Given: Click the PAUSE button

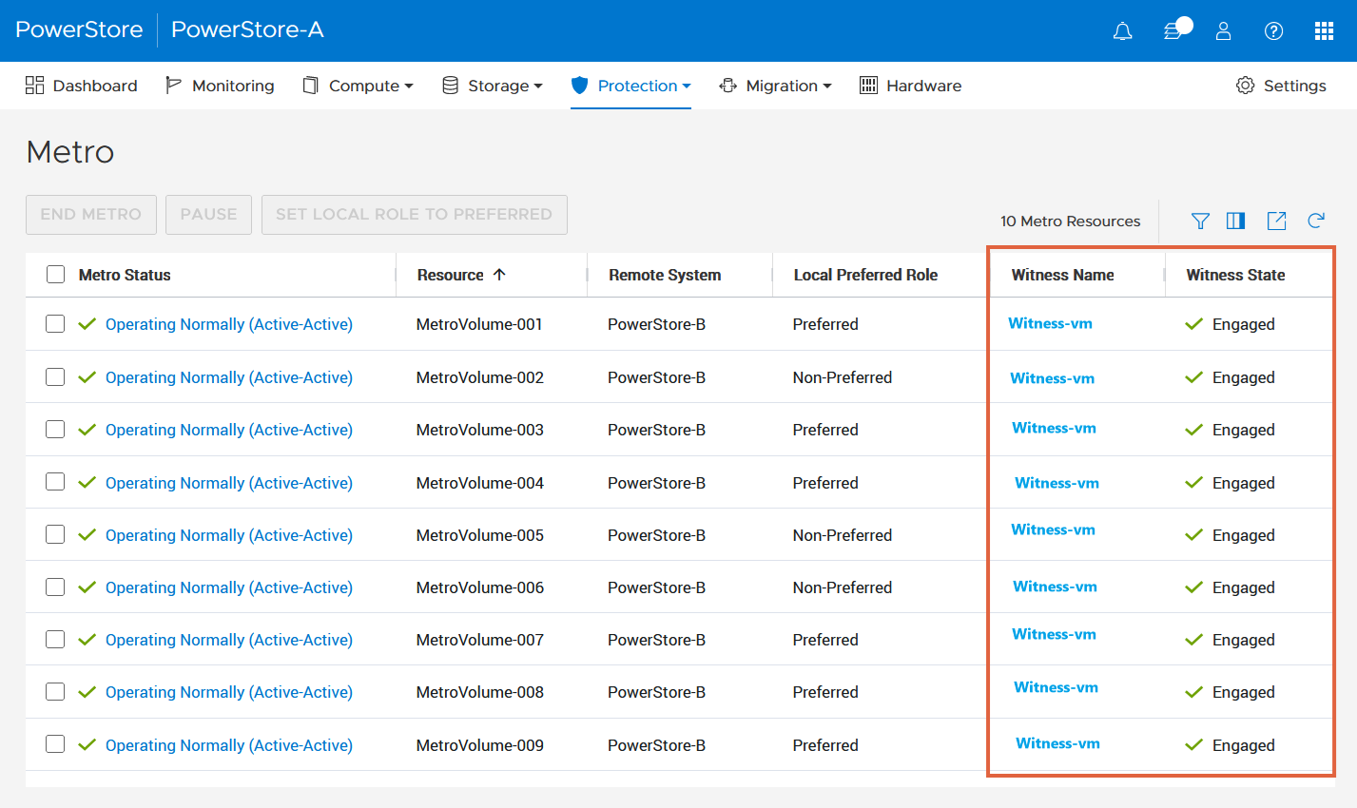Looking at the screenshot, I should tap(208, 215).
